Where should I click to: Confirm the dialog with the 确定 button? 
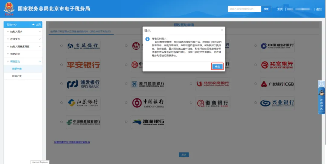tap(217, 67)
